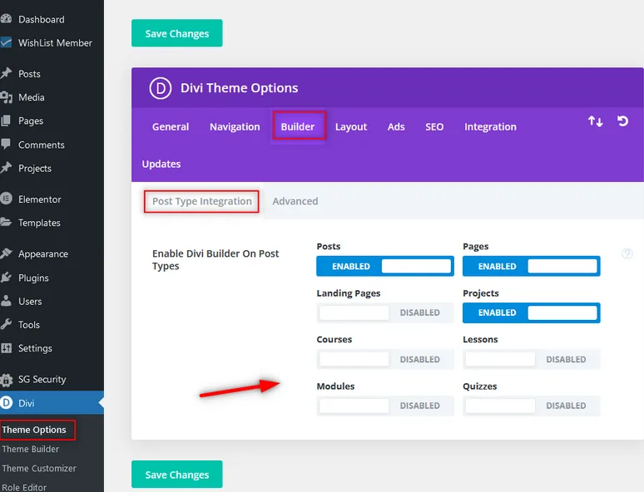
Task: Click the Plugins plug icon
Action: click(x=6, y=278)
